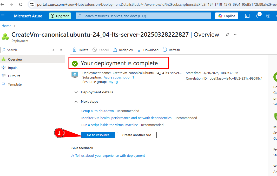Pin the deployment blade to dashboard

pyautogui.click(x=227, y=35)
